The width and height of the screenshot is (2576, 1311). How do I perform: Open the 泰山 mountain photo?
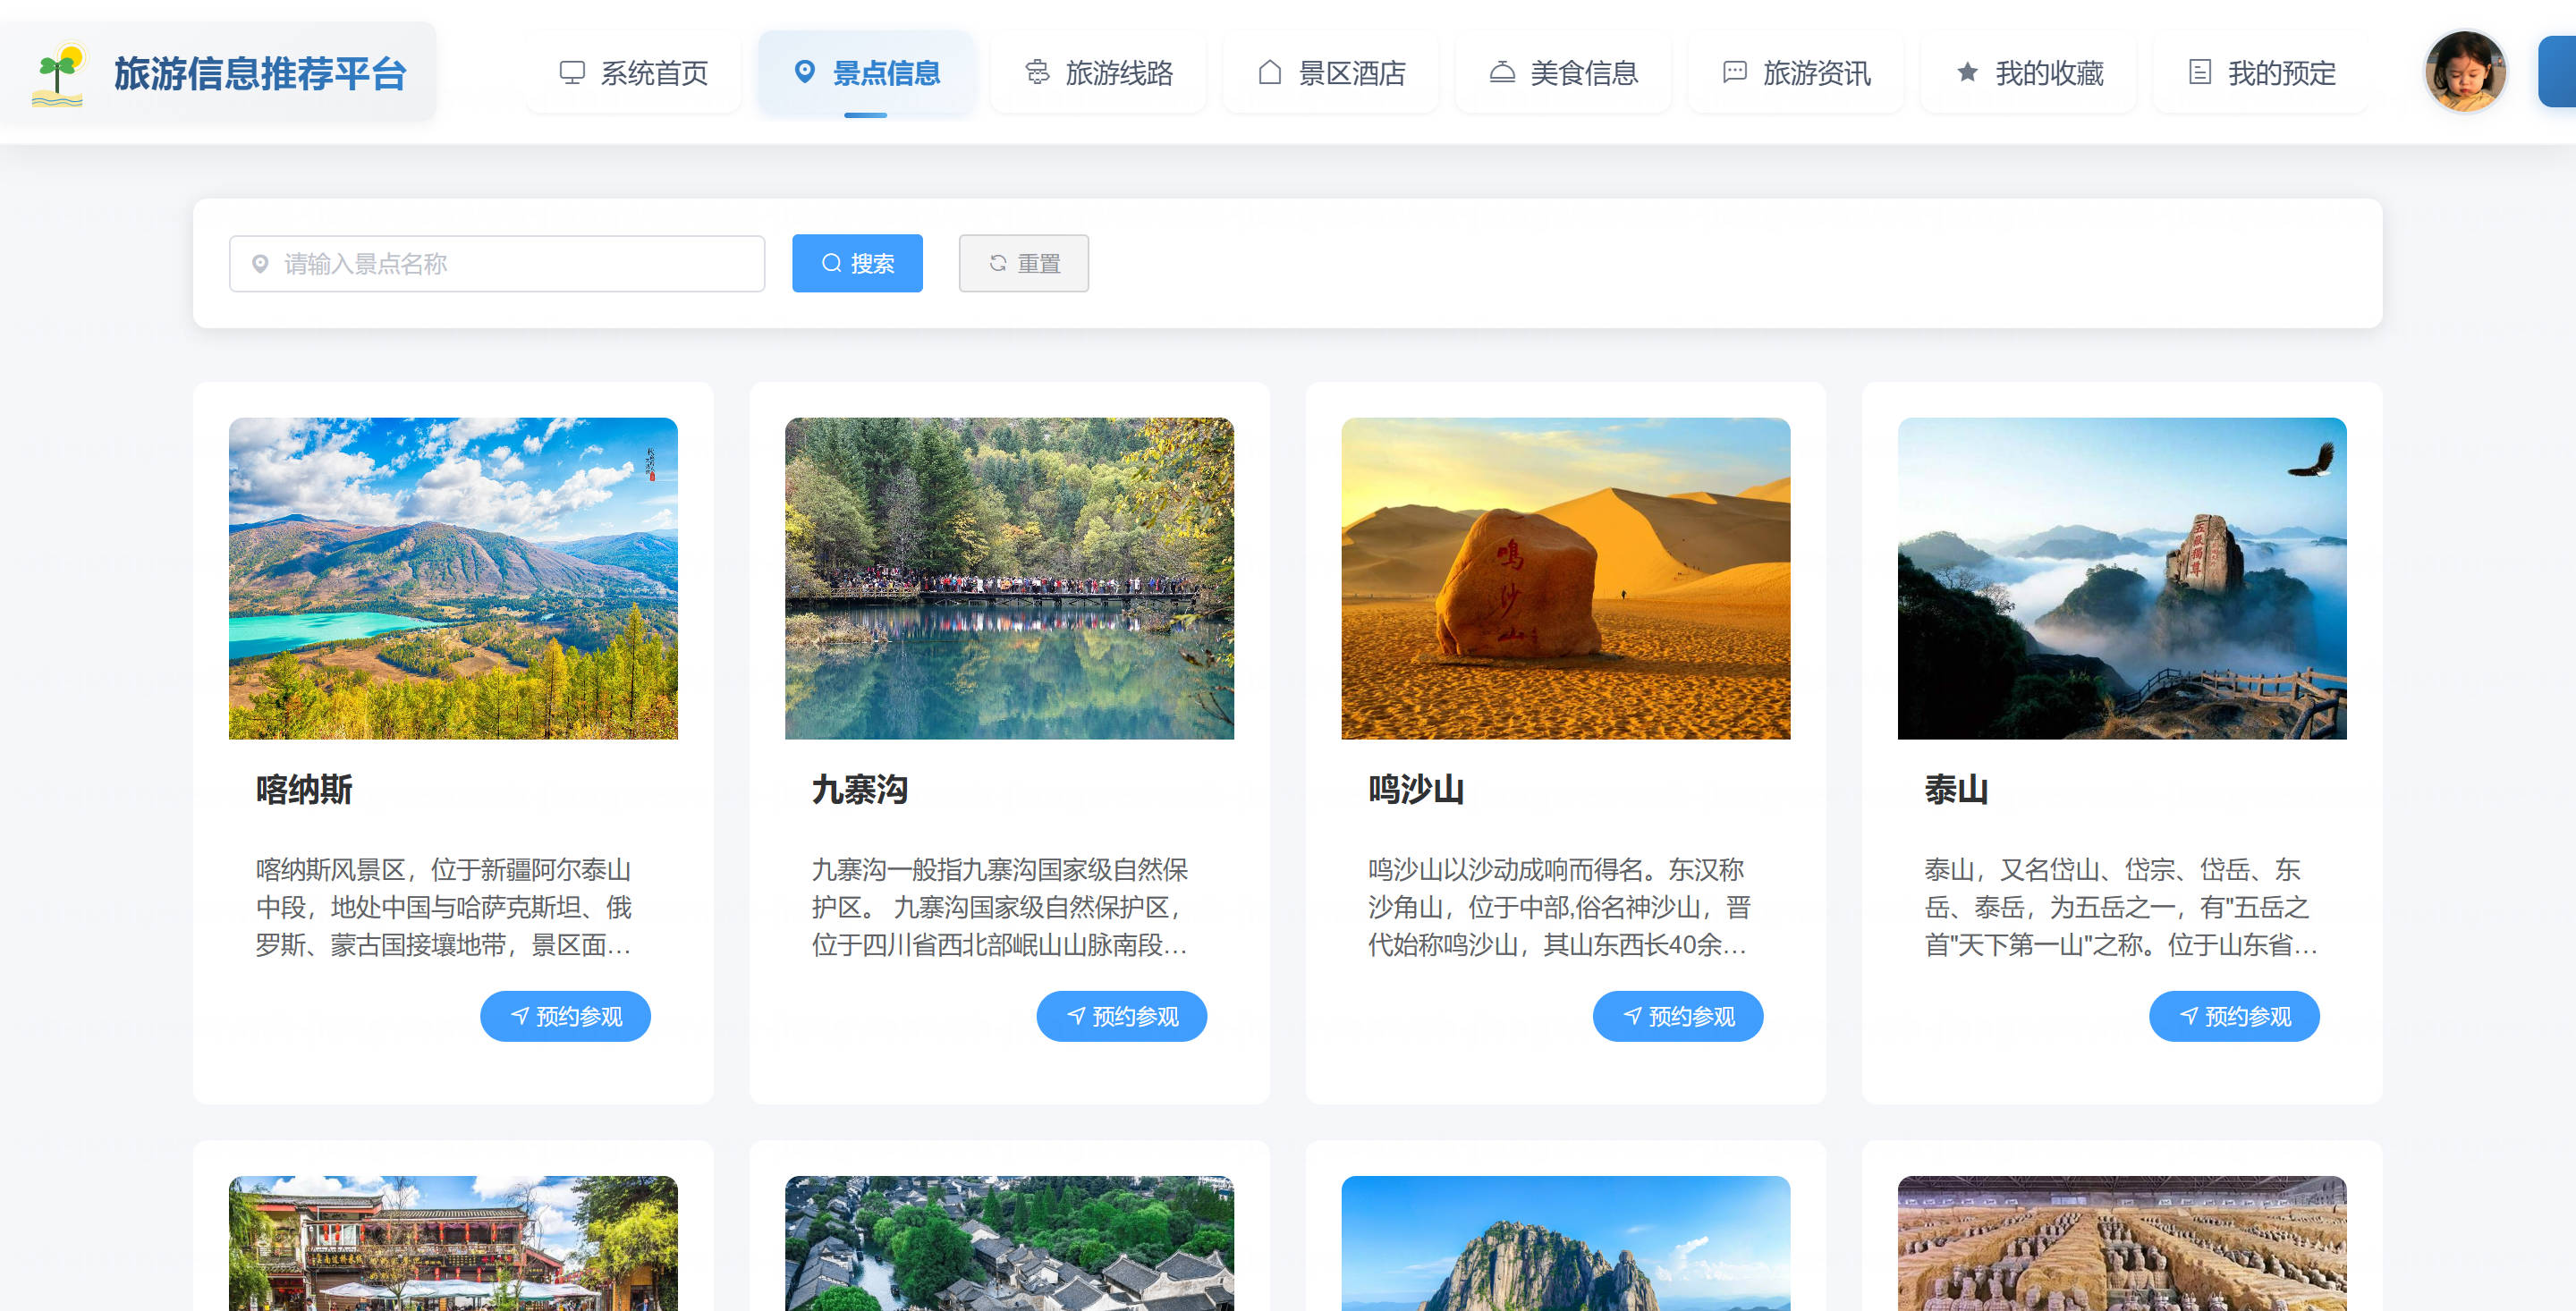pos(2121,579)
